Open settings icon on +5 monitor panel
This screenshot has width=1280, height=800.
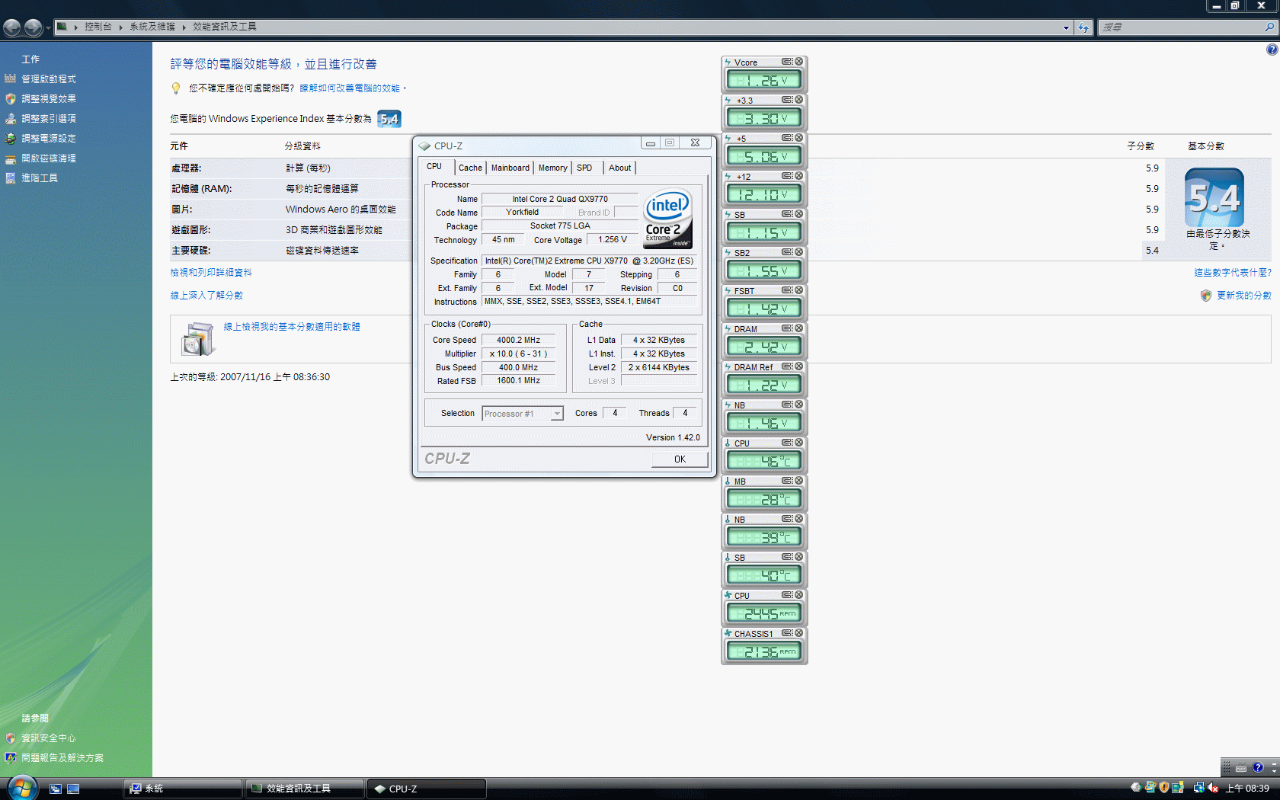pos(787,138)
